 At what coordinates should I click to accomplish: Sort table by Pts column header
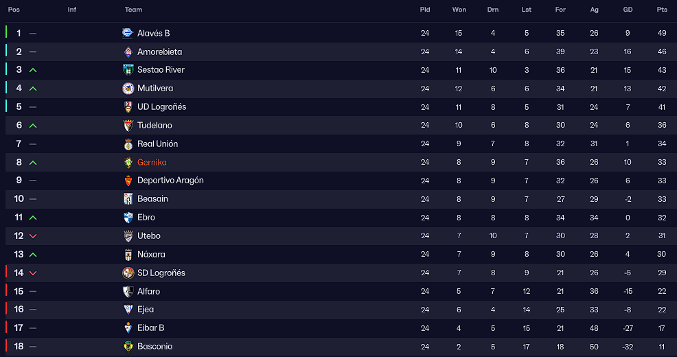[662, 10]
